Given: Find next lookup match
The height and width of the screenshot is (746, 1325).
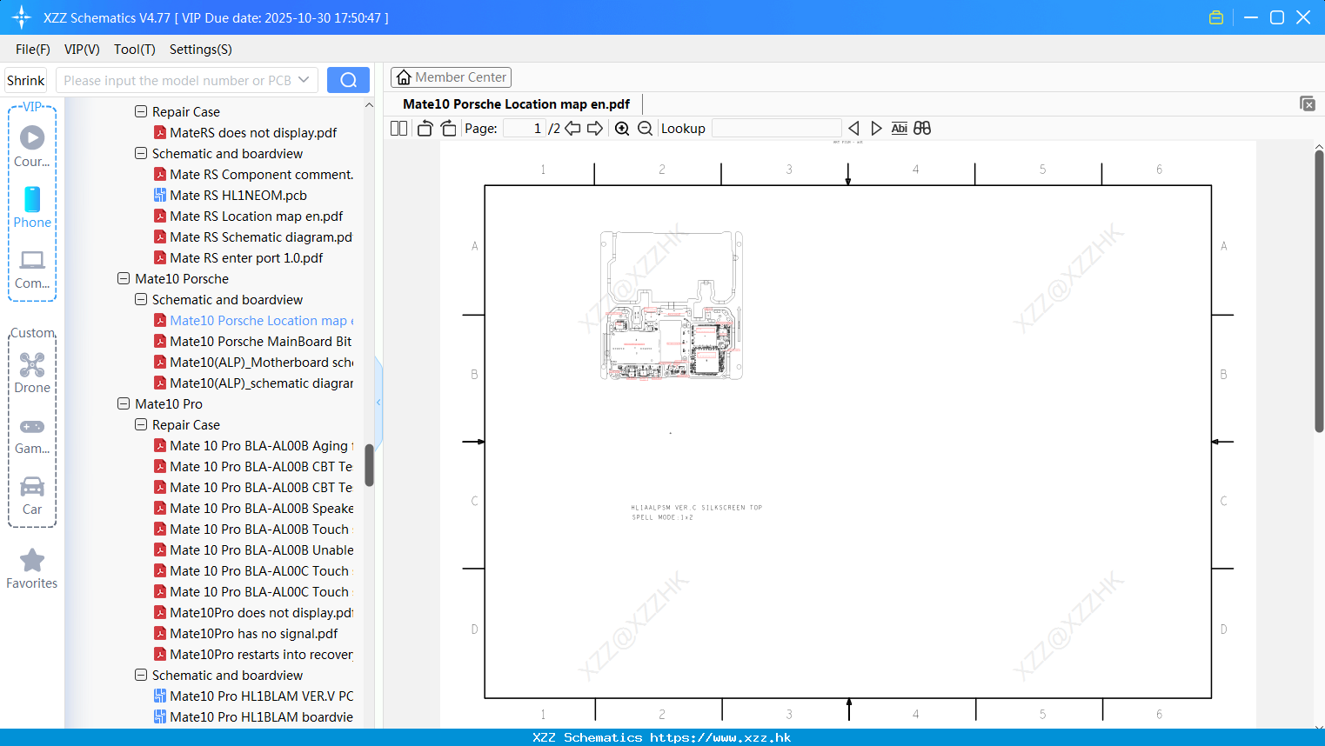Looking at the screenshot, I should tap(876, 128).
